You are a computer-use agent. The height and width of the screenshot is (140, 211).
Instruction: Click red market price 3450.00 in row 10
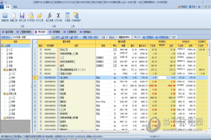click(153, 86)
